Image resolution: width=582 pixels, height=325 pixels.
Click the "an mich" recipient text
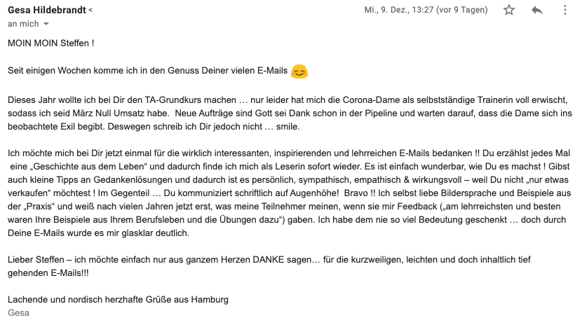(x=22, y=24)
